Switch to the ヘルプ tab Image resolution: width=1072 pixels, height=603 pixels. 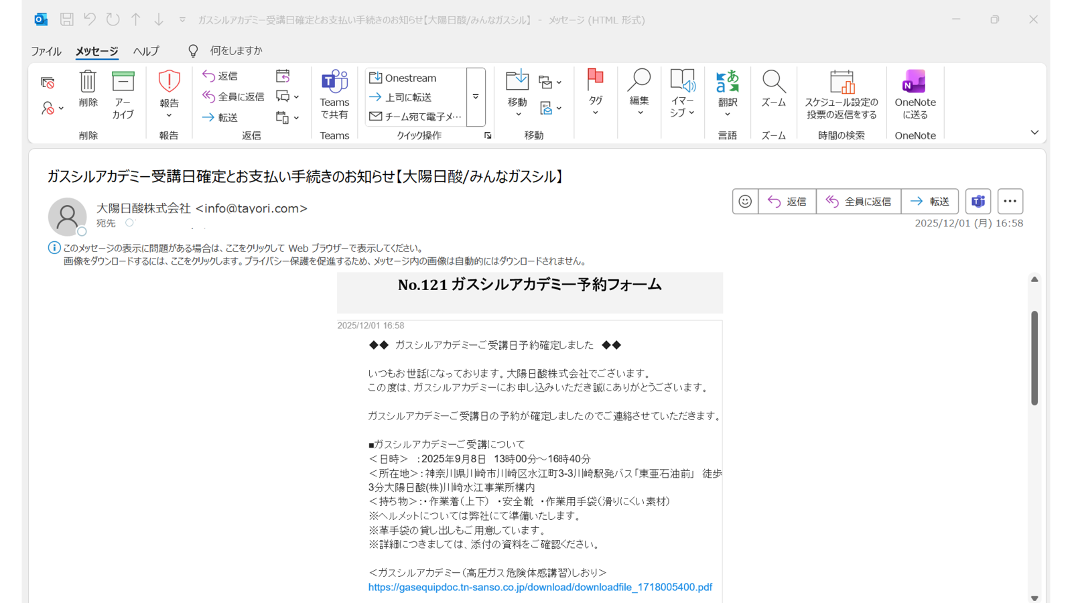(x=146, y=50)
